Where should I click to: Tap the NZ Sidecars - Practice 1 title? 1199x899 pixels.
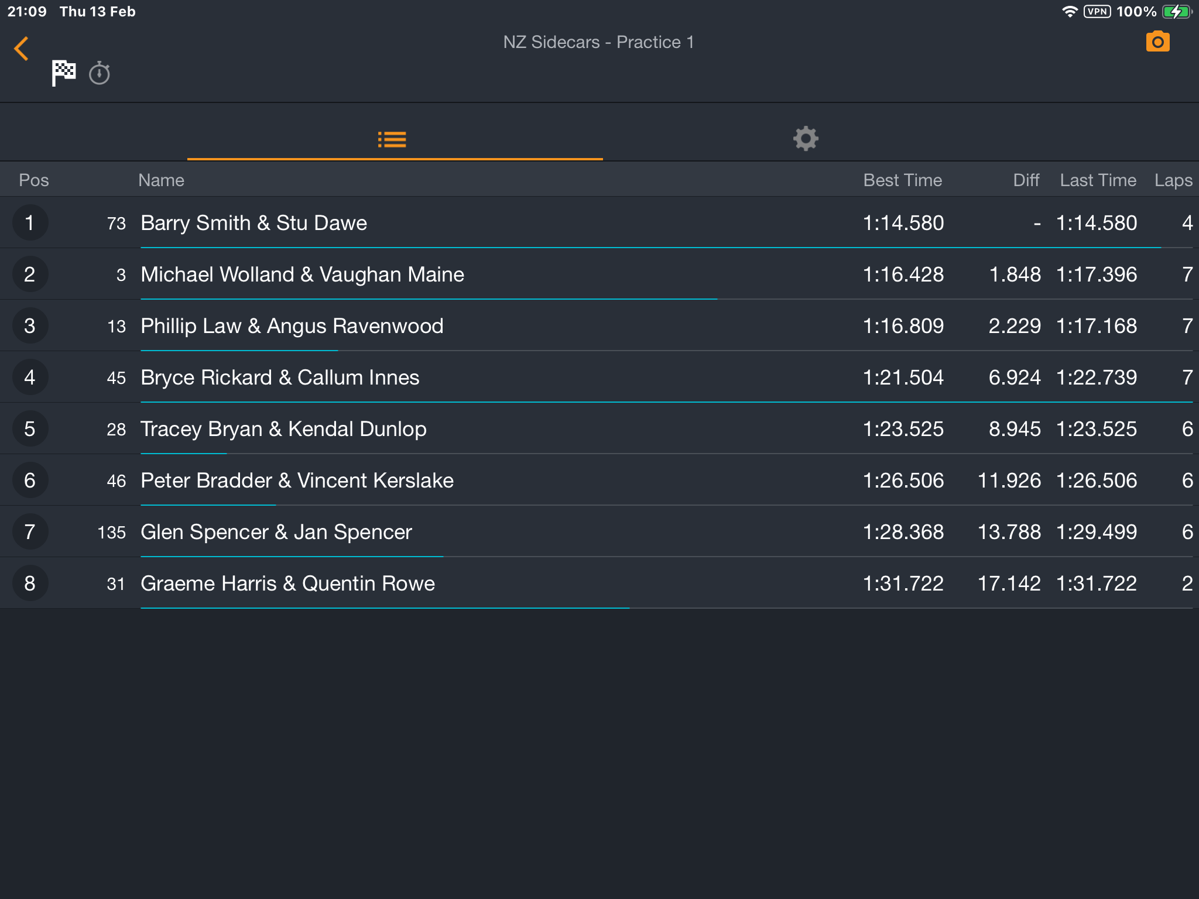(598, 42)
